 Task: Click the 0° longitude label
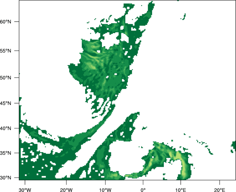[143, 190]
